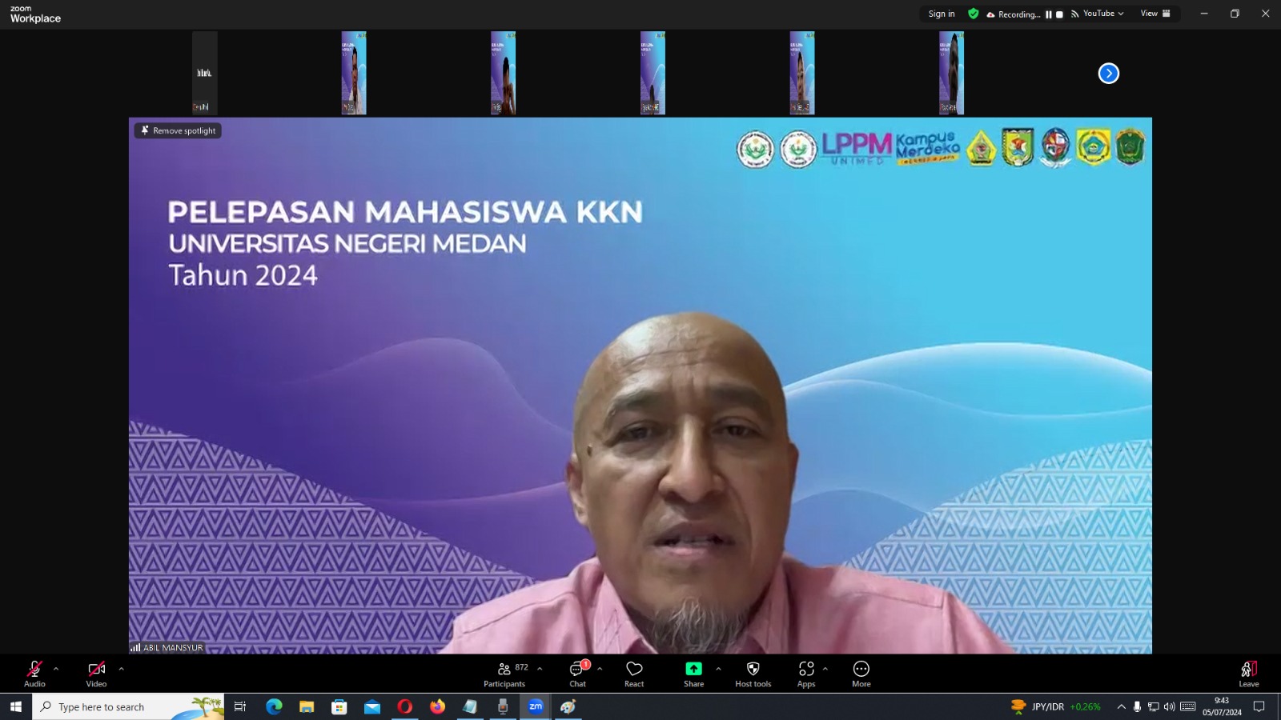1281x720 pixels.
Task: Open the Windows Start menu
Action: click(x=15, y=706)
